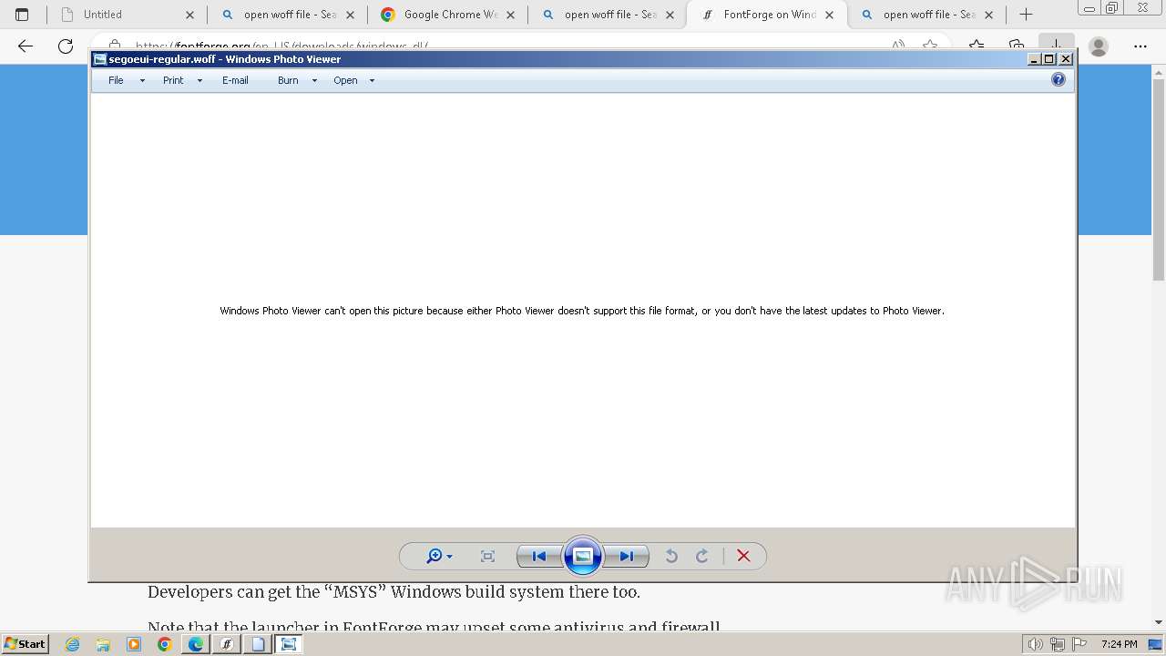This screenshot has height=656, width=1166.
Task: Go to previous picture in Photo Viewer
Action: [x=538, y=557]
